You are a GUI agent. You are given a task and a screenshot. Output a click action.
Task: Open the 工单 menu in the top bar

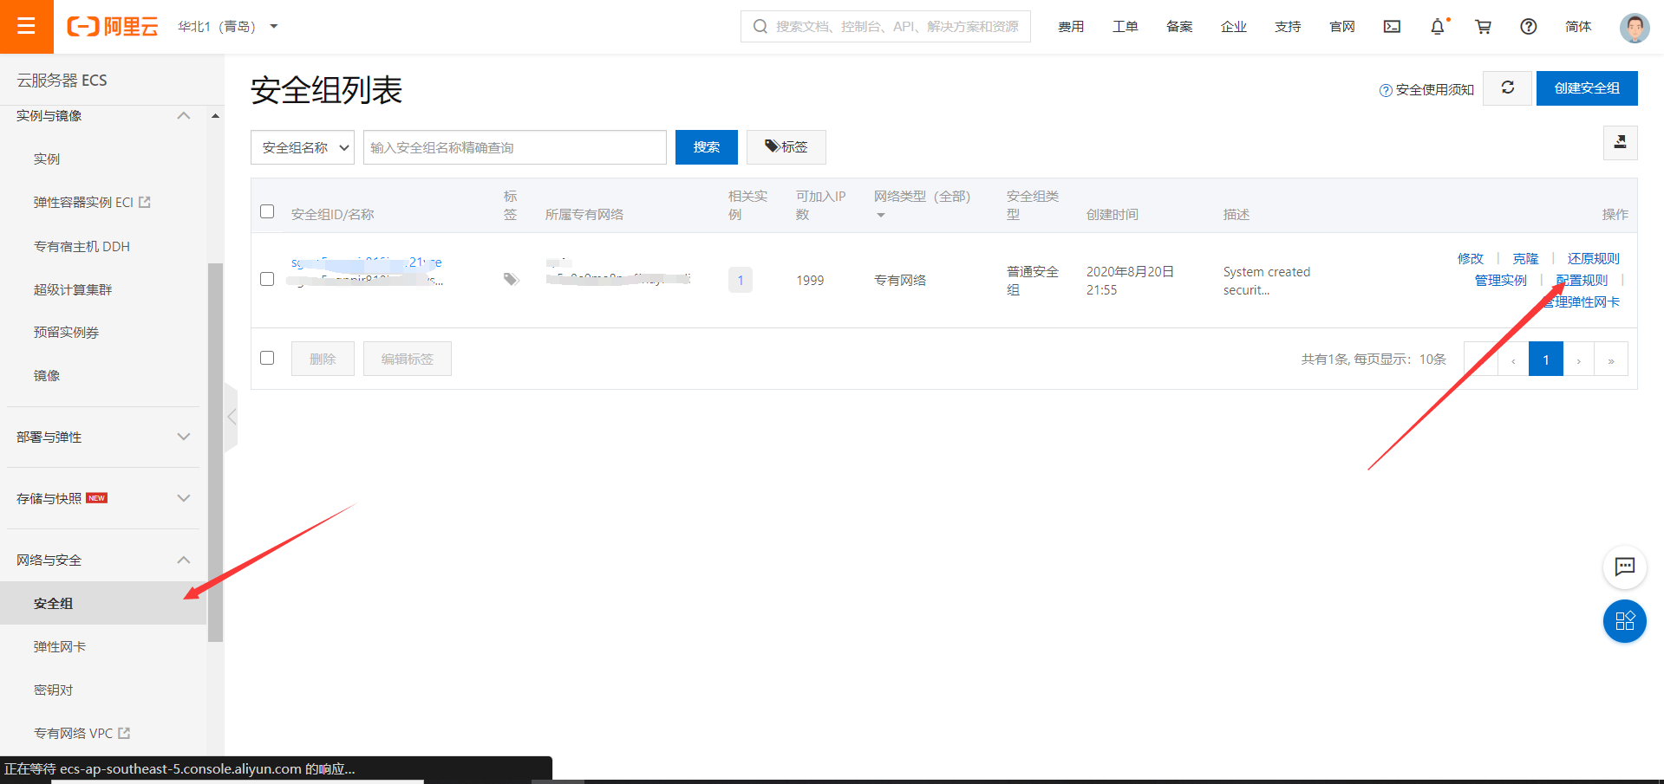point(1125,27)
